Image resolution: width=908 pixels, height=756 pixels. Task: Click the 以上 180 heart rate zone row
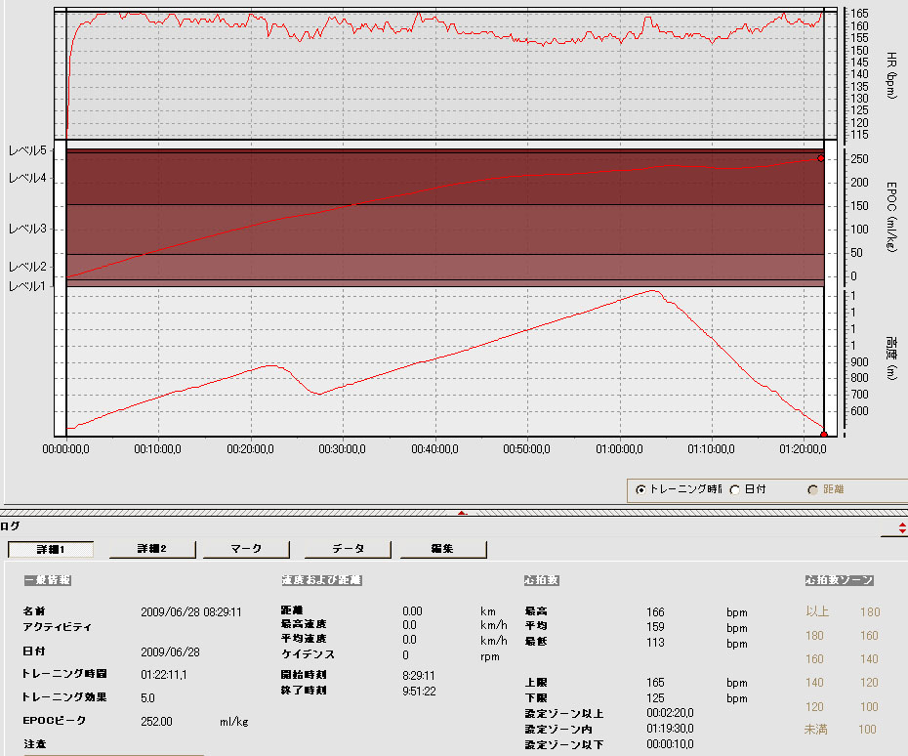coord(843,612)
